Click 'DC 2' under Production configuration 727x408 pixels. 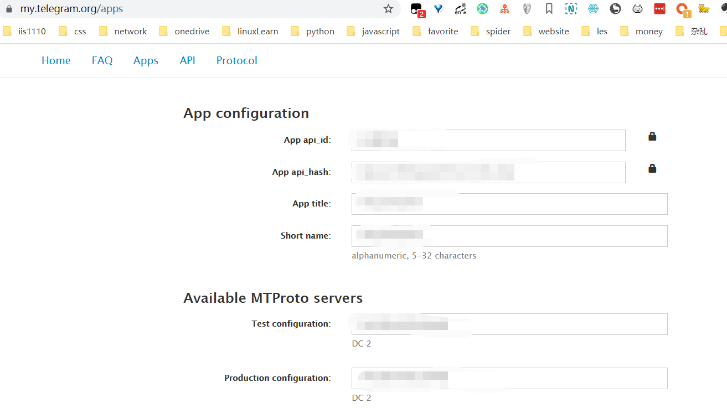(x=361, y=398)
